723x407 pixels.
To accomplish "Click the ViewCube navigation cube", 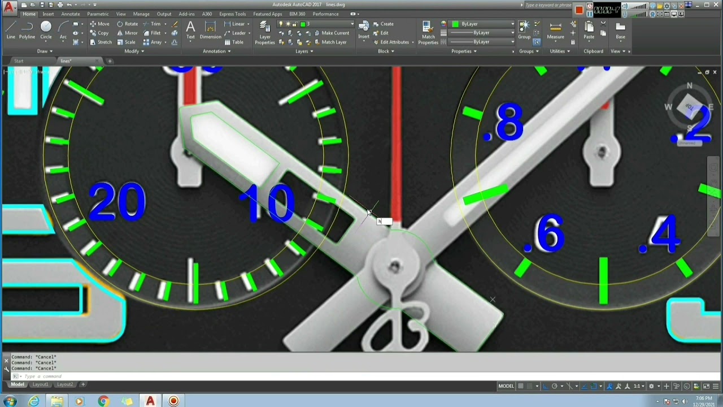I will 690,107.
